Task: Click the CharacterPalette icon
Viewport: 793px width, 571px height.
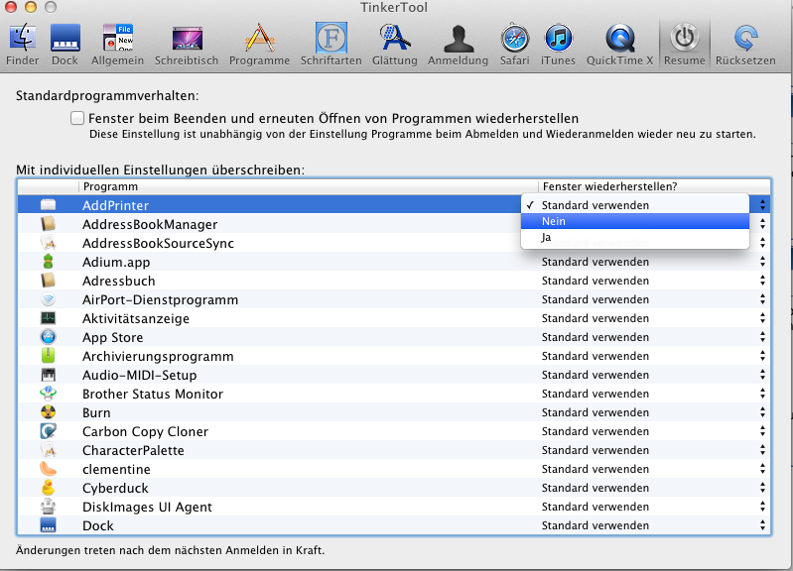Action: coord(48,450)
